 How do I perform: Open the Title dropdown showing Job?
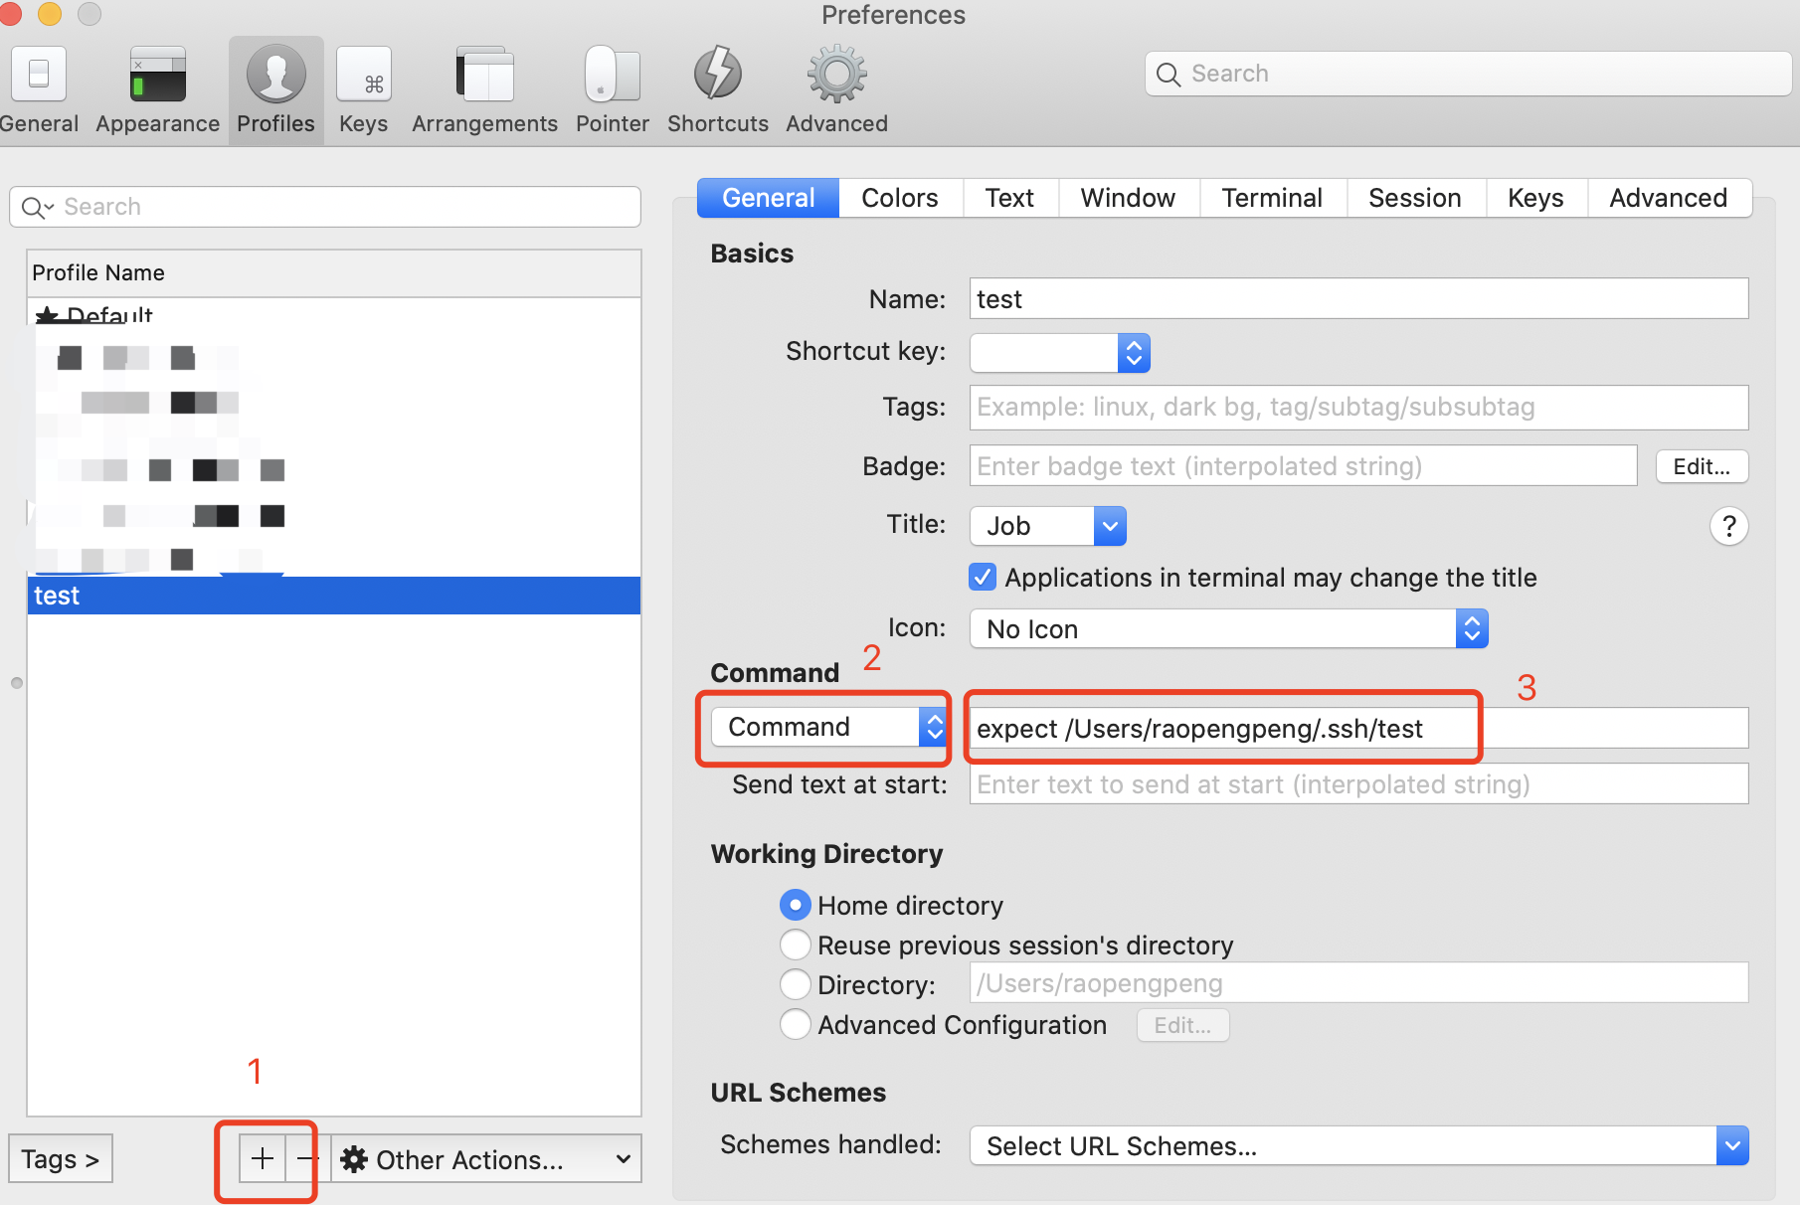point(1048,526)
